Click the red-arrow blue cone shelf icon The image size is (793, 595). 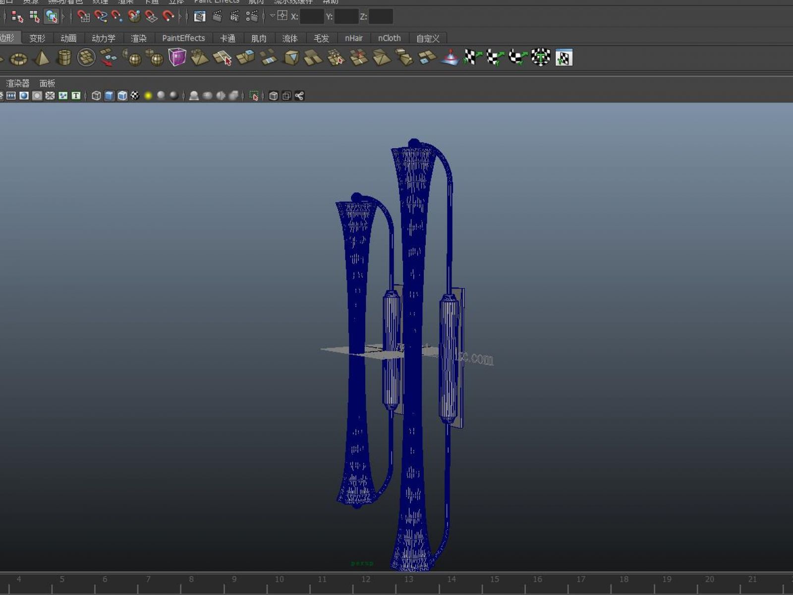pos(450,58)
